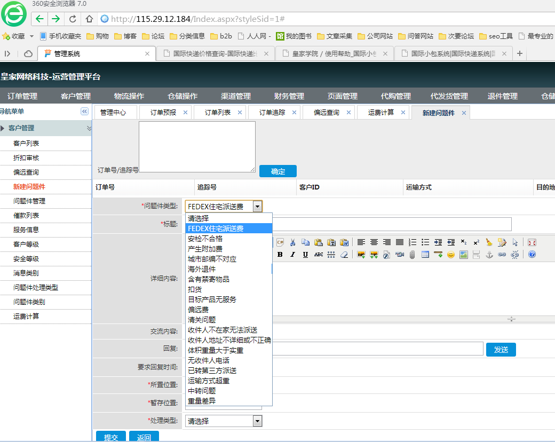Insert image icon in editor
The image size is (555, 442).
pos(361,254)
